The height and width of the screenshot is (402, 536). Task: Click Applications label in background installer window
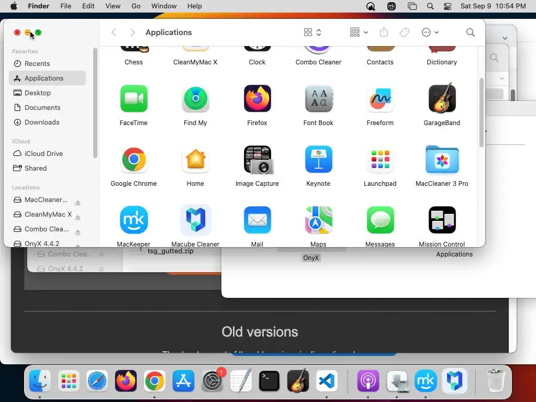point(454,254)
